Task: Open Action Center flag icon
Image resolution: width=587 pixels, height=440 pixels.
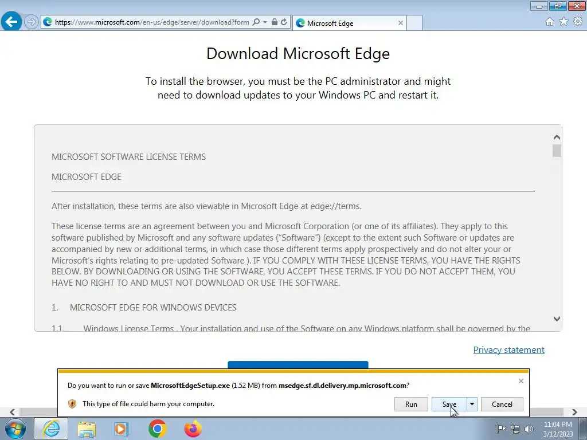Action: pos(501,429)
